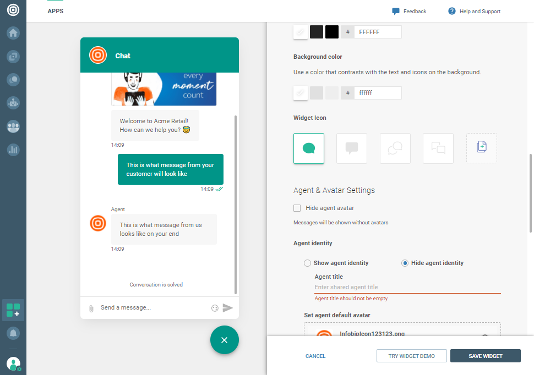Select Hide agent identity radio button
The image size is (534, 375).
click(405, 263)
